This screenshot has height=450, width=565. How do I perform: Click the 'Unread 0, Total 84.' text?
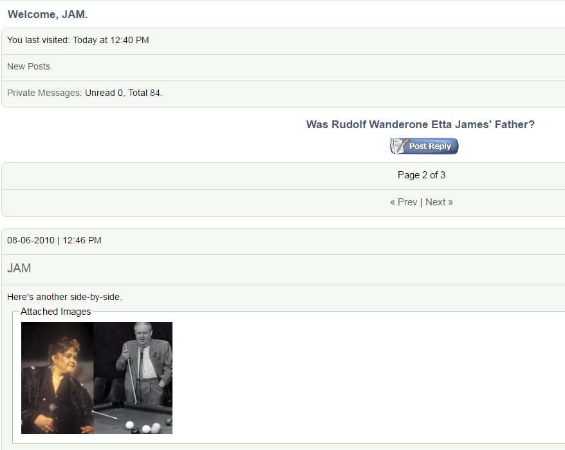pyautogui.click(x=124, y=93)
